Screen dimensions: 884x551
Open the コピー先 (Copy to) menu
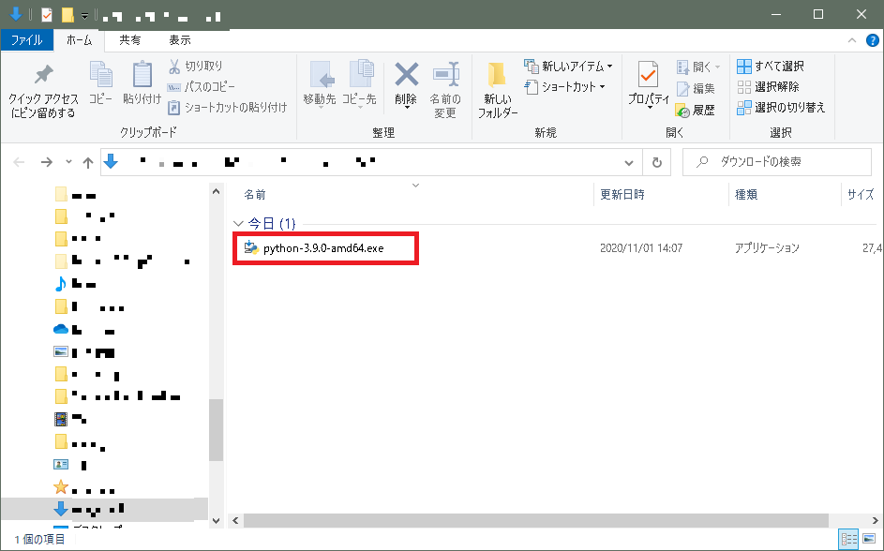[x=359, y=84]
